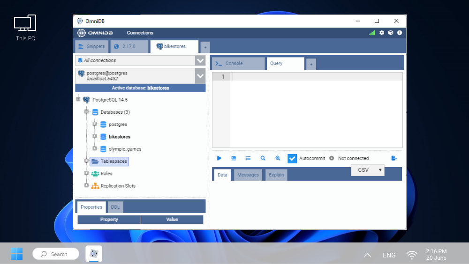Viewport: 469px width, 264px height.
Task: Expand the Replication Slots node
Action: pos(86,185)
